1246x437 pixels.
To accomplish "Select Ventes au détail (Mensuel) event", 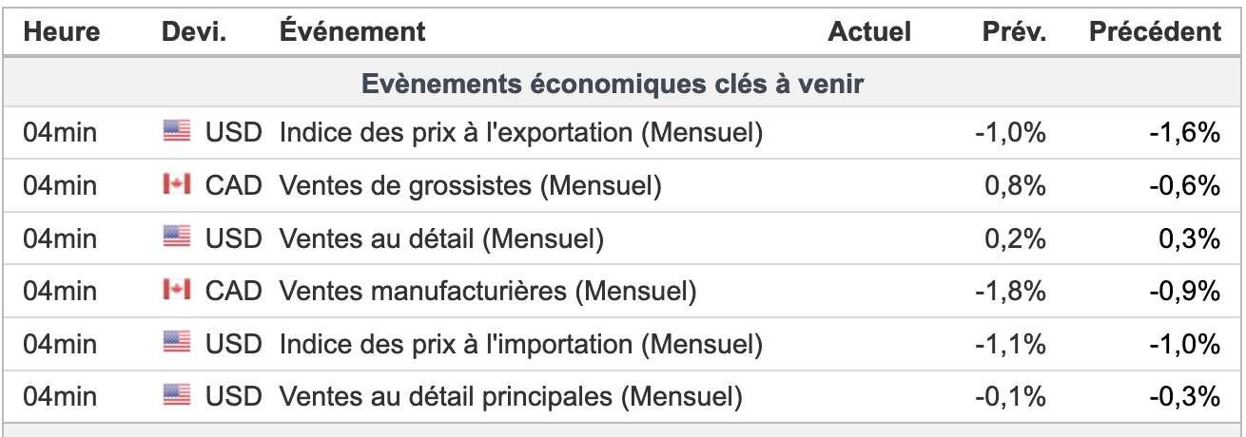I will tap(441, 238).
